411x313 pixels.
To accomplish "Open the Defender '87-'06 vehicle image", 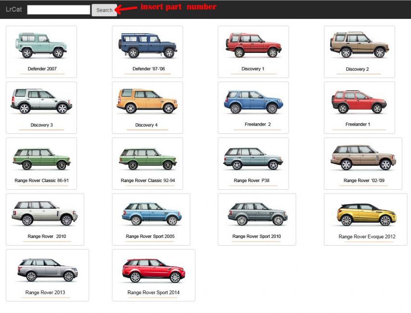I will click(x=148, y=45).
